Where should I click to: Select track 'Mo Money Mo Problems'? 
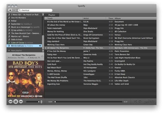tap(58, 81)
